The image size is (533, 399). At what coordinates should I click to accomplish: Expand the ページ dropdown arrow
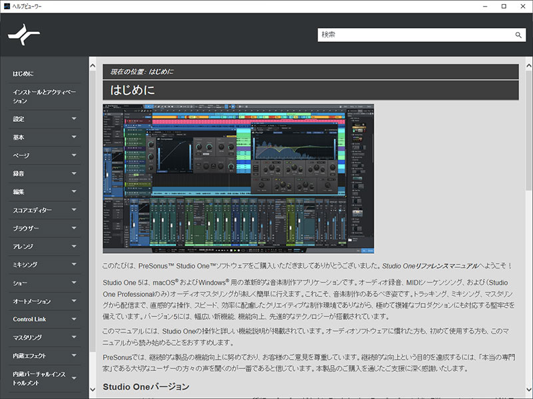(74, 155)
